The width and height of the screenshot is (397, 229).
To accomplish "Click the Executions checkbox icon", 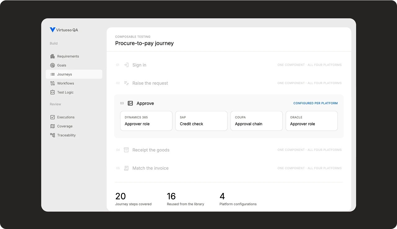I will (x=52, y=117).
